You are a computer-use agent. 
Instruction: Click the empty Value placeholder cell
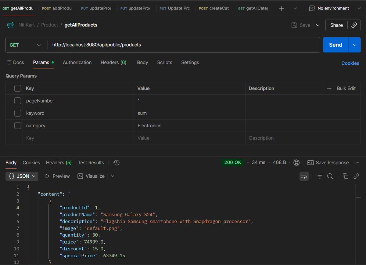[x=190, y=138]
